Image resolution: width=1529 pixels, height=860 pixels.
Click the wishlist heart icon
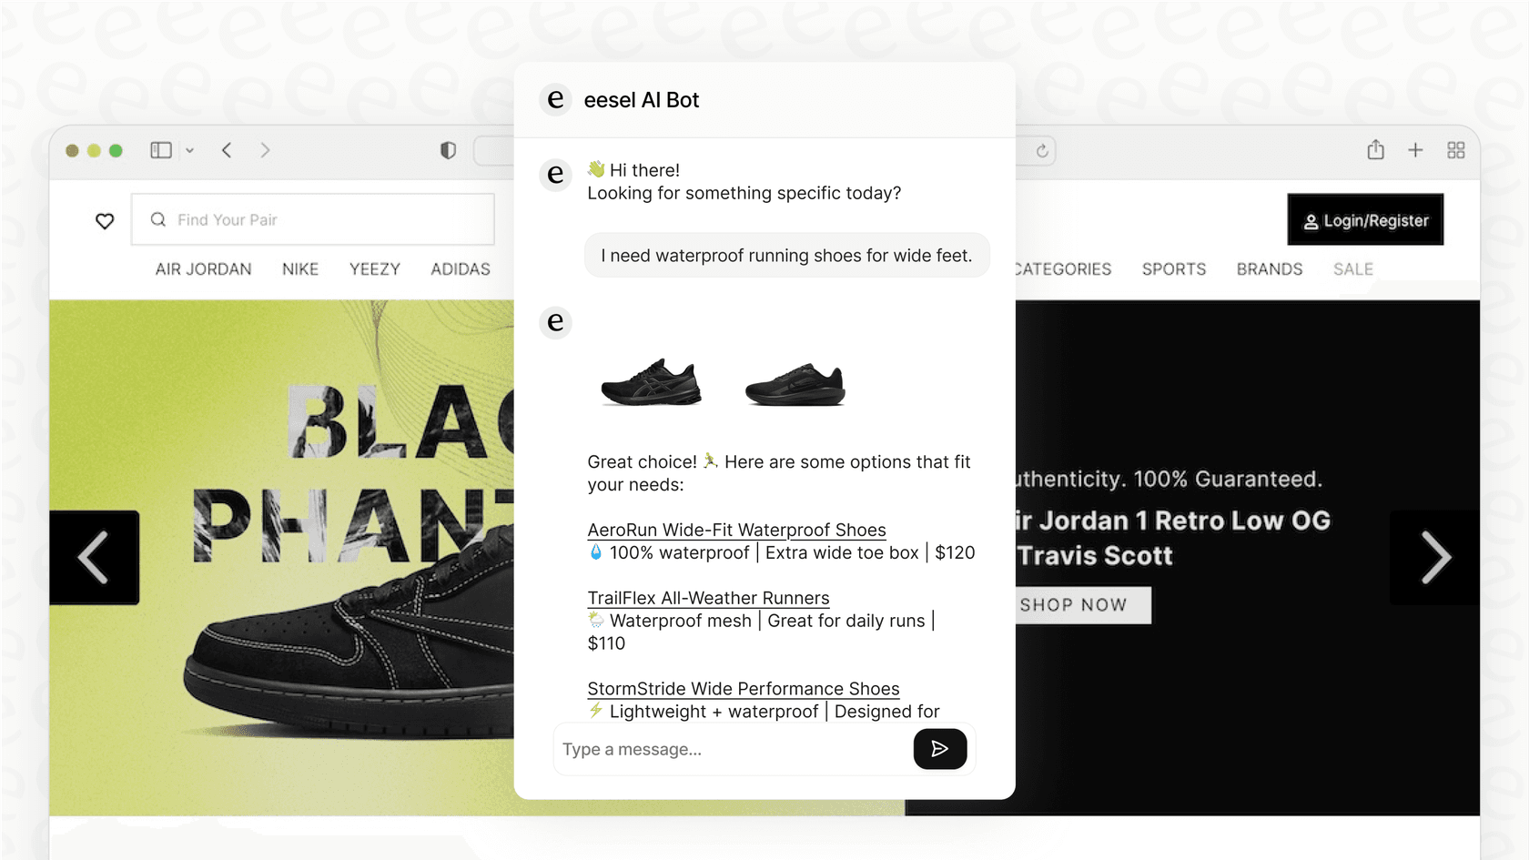coord(105,220)
